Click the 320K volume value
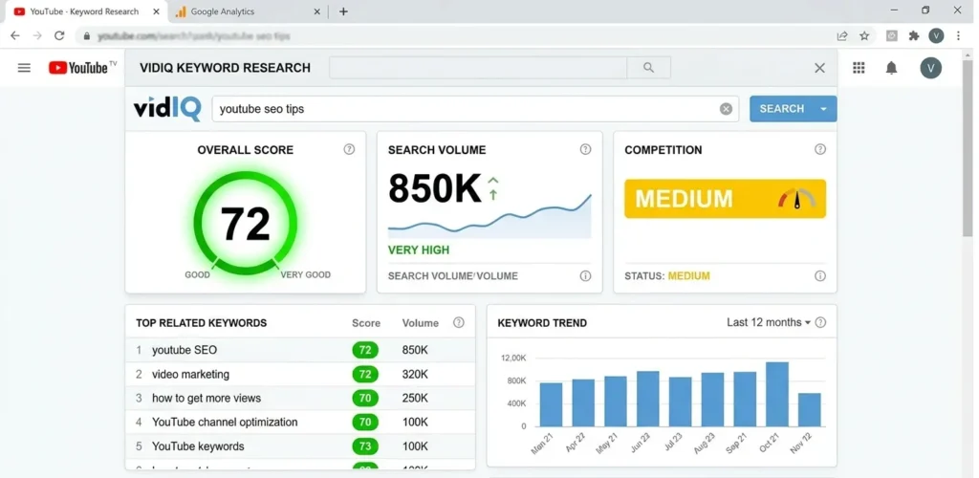Viewport: 979px width, 478px height. click(x=415, y=375)
